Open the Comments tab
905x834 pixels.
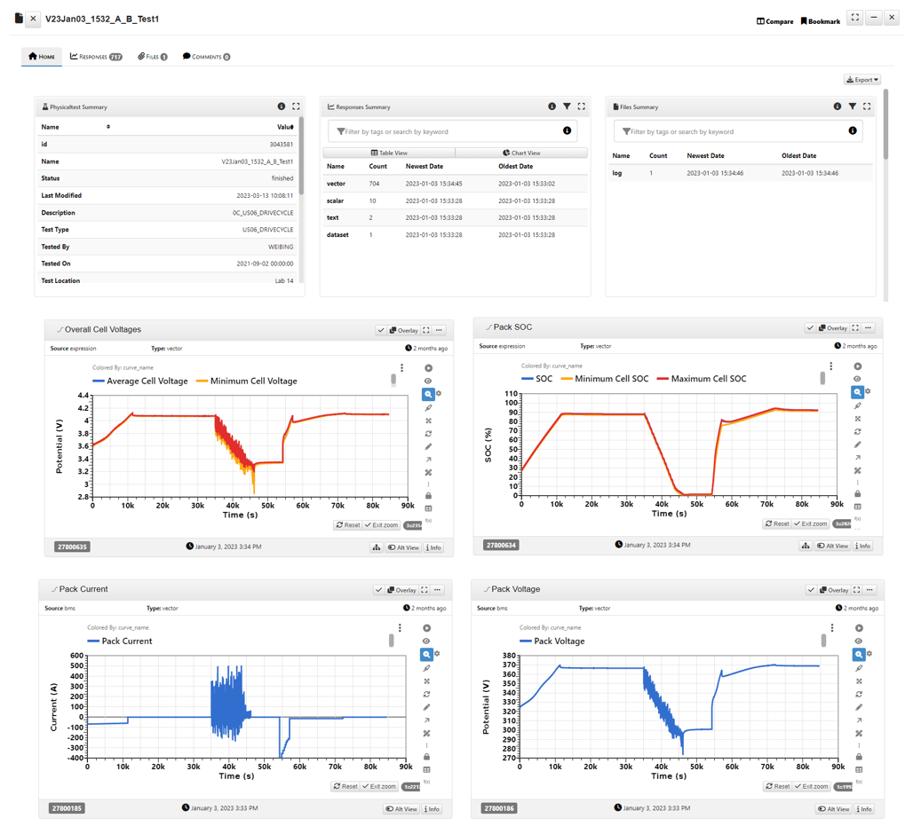click(x=206, y=57)
